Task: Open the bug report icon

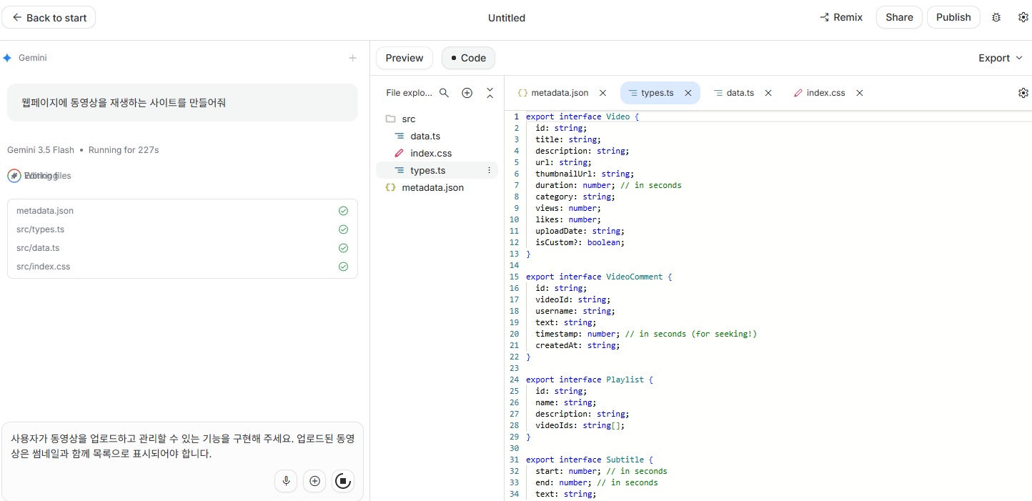Action: point(996,18)
